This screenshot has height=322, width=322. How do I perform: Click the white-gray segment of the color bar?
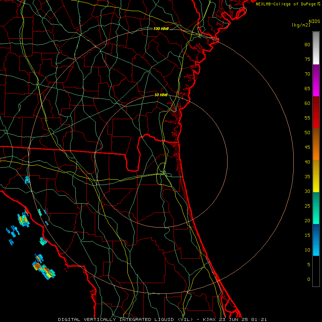coord(316,48)
